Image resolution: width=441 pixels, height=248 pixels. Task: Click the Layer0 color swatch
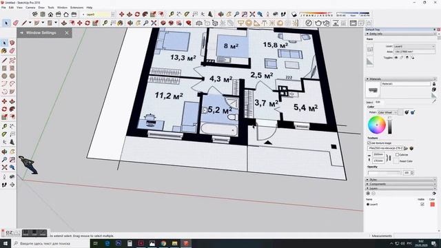tap(432, 205)
